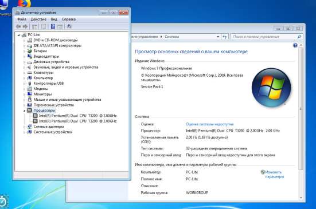Expand the Видеоадаптеры category

(25, 57)
